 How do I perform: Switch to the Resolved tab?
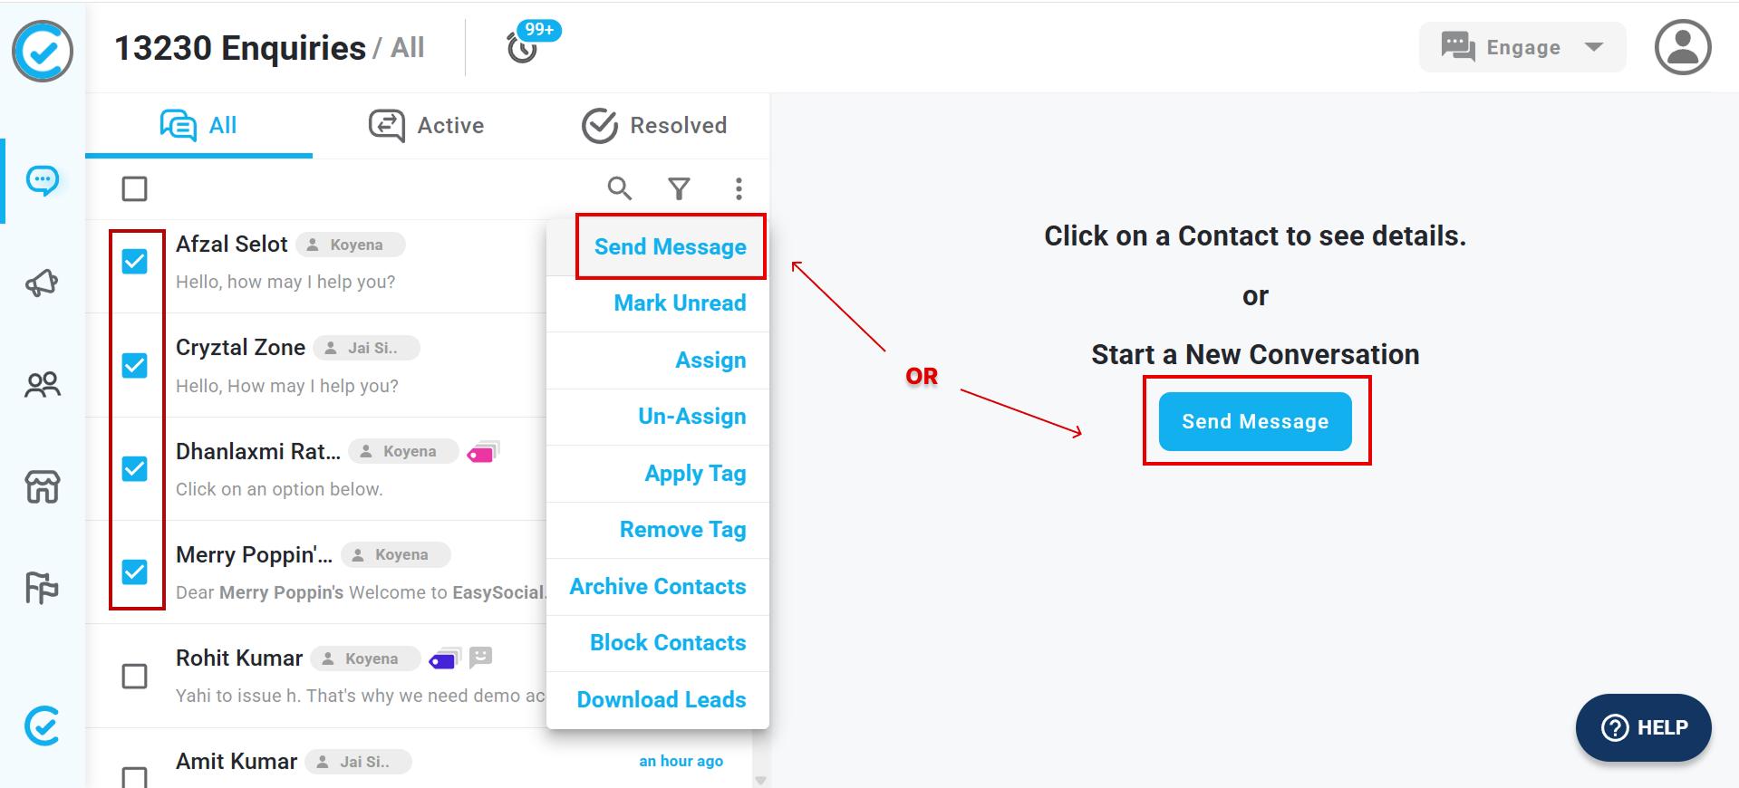(654, 126)
